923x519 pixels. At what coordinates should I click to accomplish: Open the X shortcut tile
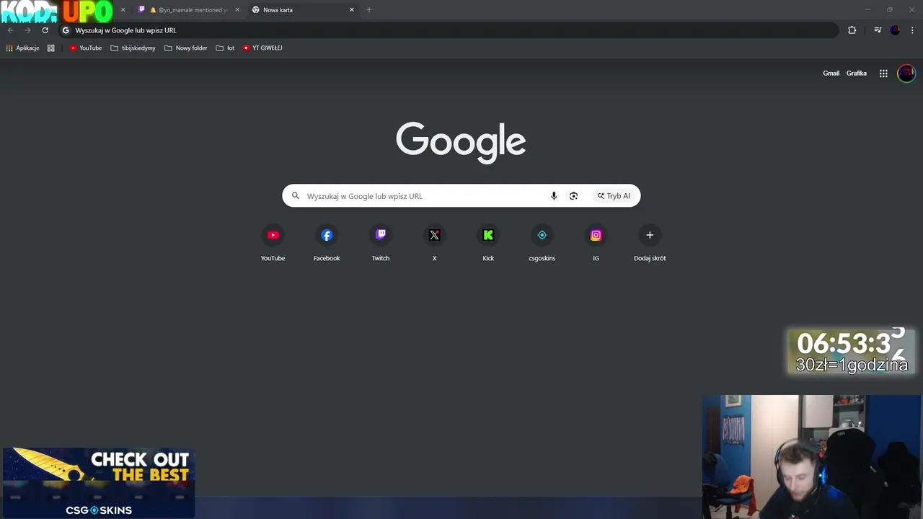434,243
